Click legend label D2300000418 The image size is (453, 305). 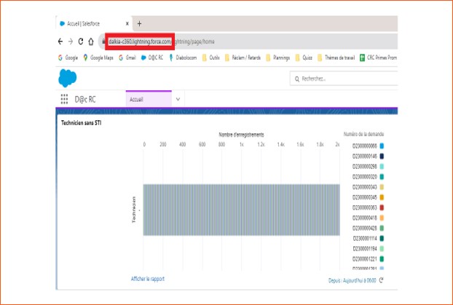(x=365, y=218)
